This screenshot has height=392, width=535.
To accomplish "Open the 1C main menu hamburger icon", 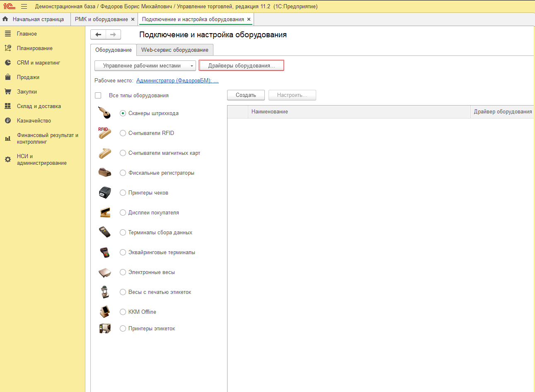I will [24, 6].
